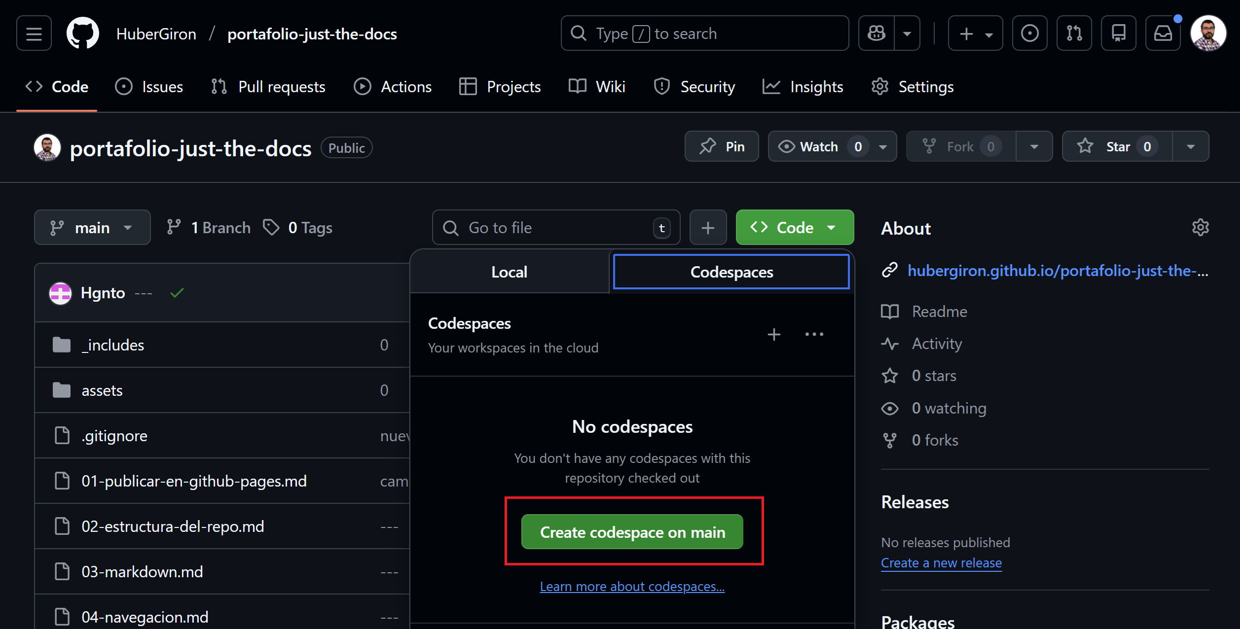Click the add file plus icon
Viewport: 1240px width, 629px height.
(x=708, y=228)
